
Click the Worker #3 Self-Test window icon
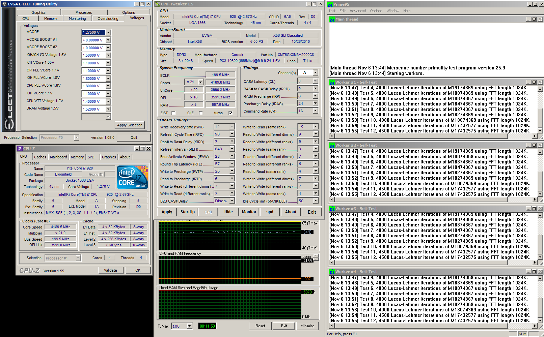pyautogui.click(x=332, y=209)
